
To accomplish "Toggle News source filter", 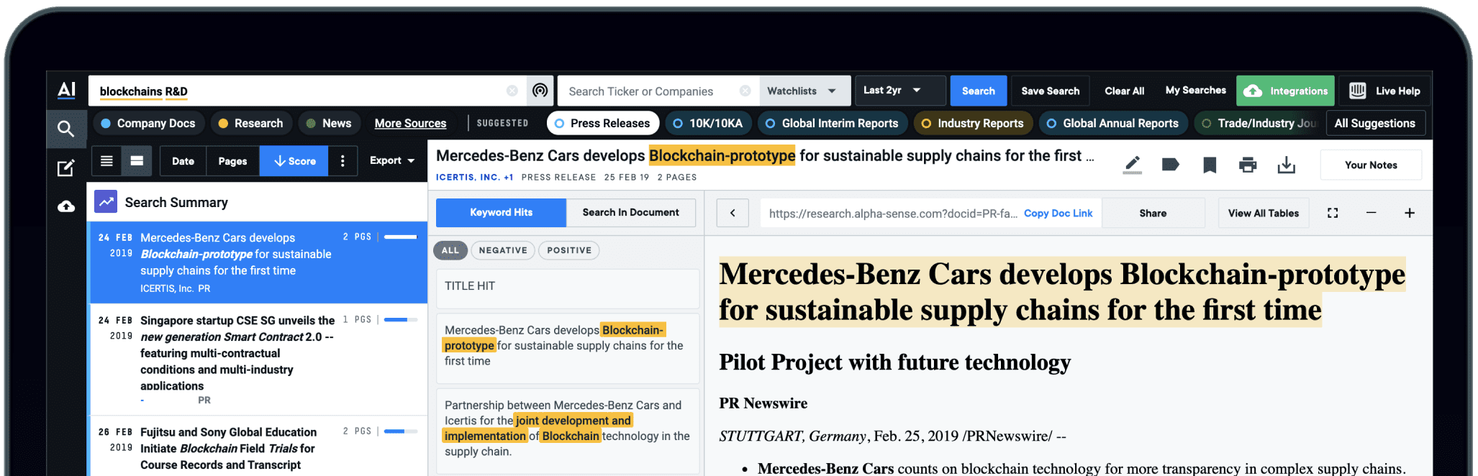I will [x=328, y=123].
